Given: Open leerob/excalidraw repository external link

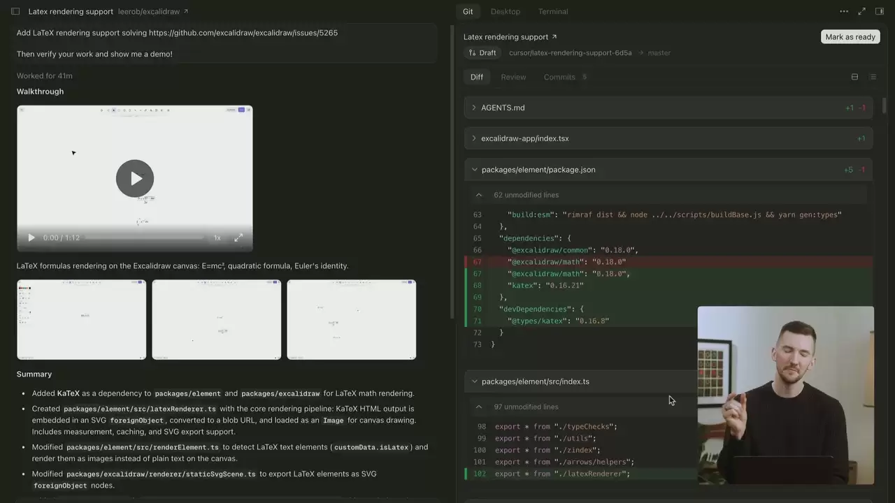Looking at the screenshot, I should tap(153, 11).
